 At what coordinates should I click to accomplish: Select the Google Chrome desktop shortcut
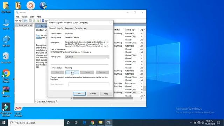click(6, 76)
